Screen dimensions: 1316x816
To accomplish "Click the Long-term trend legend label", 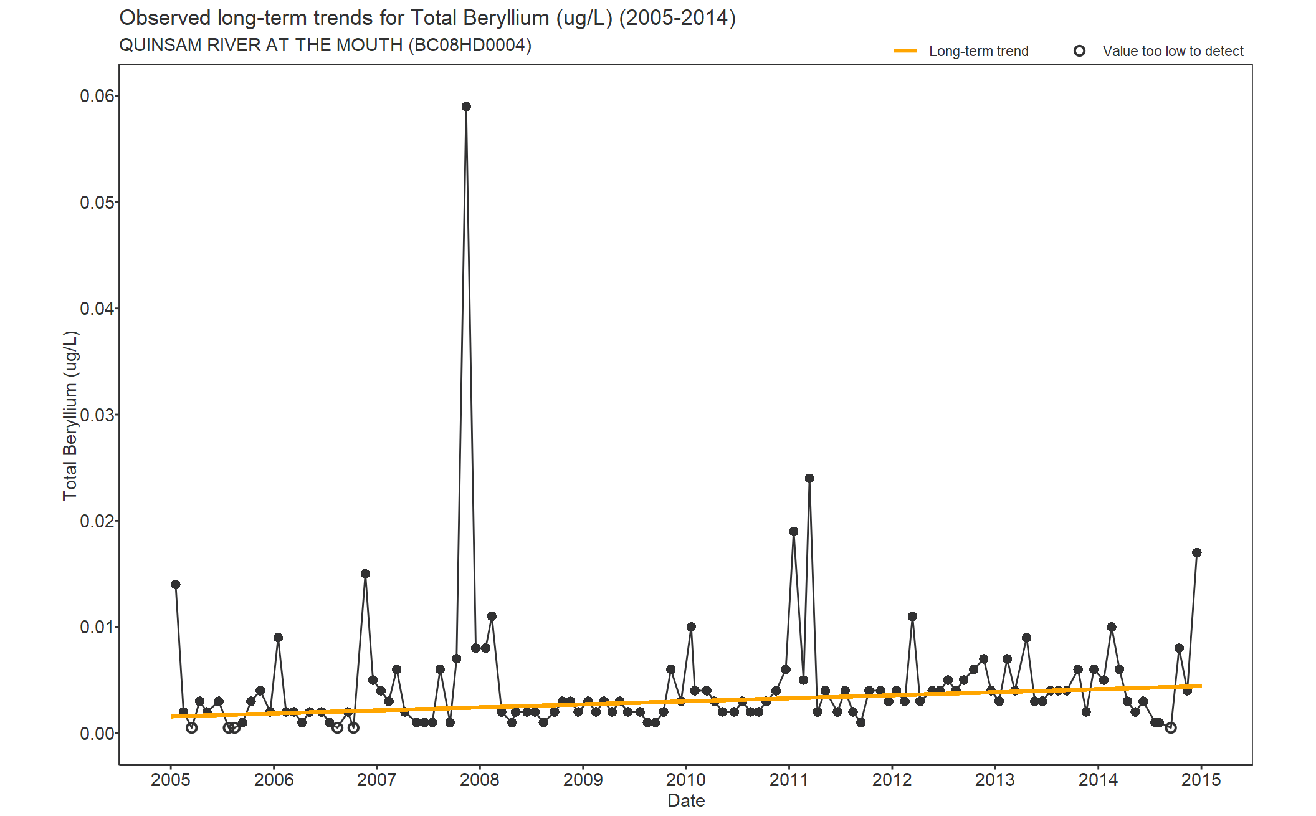I will coord(978,51).
